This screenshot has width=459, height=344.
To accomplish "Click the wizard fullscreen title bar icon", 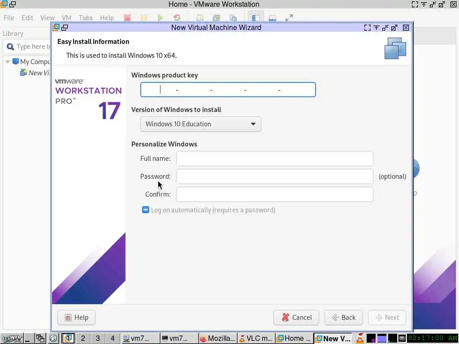I will coord(368,27).
